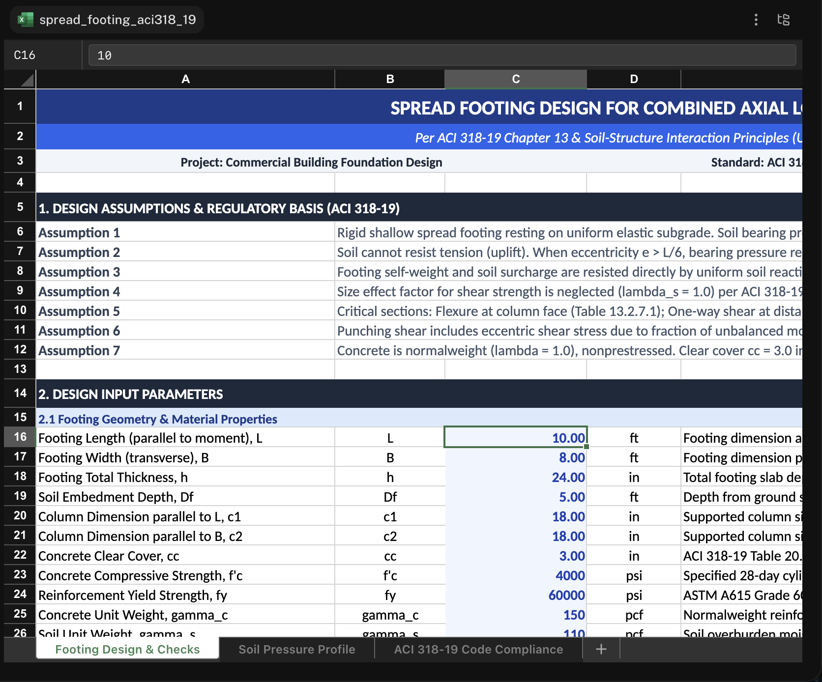Viewport: 822px width, 682px height.
Task: Open the ACI 318-19 Code Compliance tab
Action: coord(478,650)
